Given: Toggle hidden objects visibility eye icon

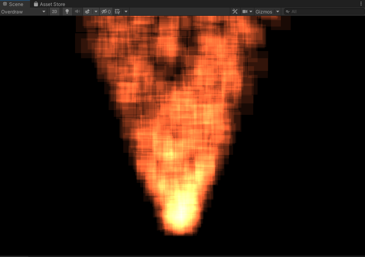Looking at the screenshot, I should (x=106, y=11).
